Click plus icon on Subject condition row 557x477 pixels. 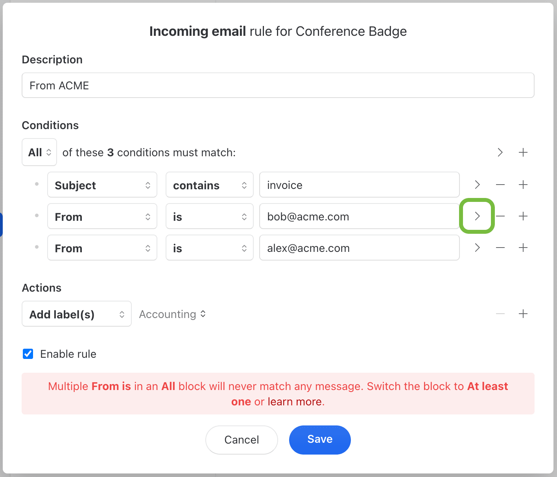(523, 185)
